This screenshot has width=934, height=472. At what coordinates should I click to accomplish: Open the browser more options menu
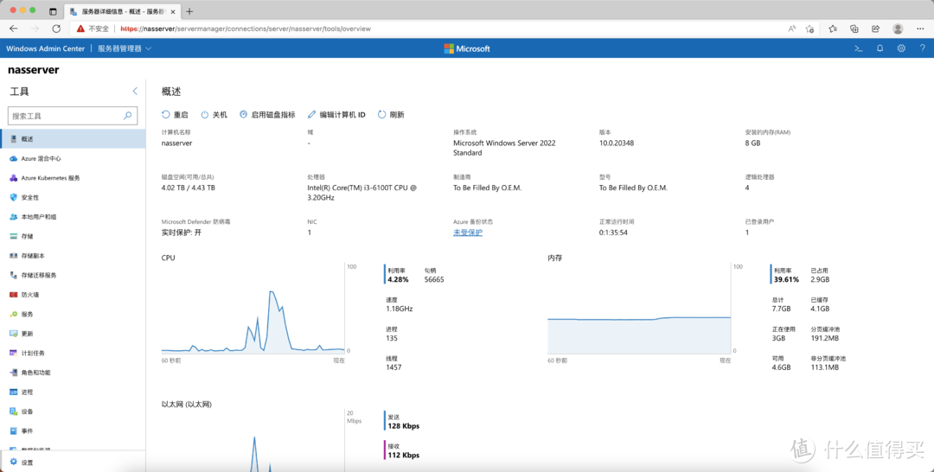920,29
